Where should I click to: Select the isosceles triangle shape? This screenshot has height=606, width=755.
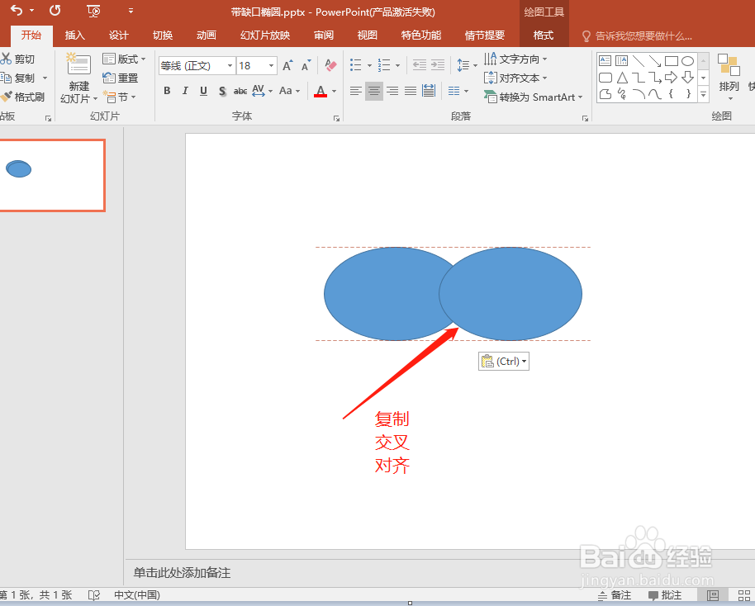622,78
